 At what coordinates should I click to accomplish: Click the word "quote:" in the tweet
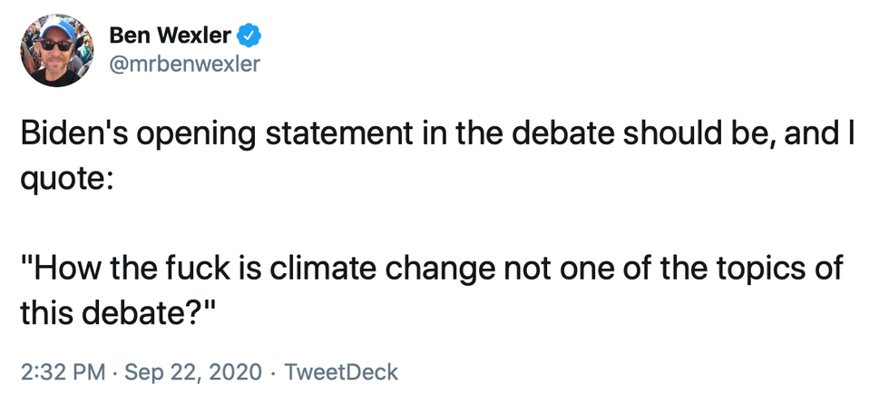click(x=65, y=177)
